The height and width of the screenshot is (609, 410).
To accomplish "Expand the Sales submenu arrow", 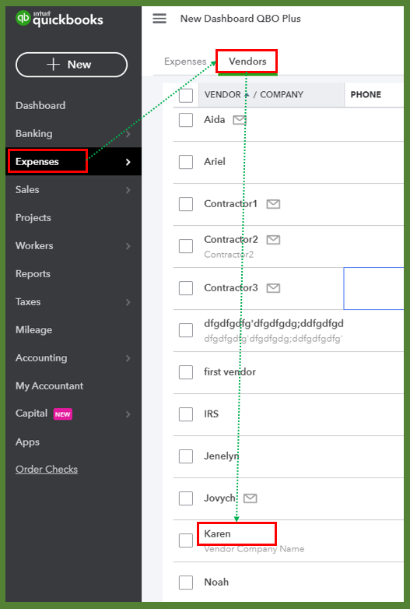I will click(x=128, y=190).
